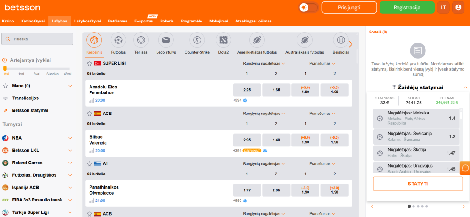Show next sports with the right arrow
The width and height of the screenshot is (470, 217).
[351, 44]
